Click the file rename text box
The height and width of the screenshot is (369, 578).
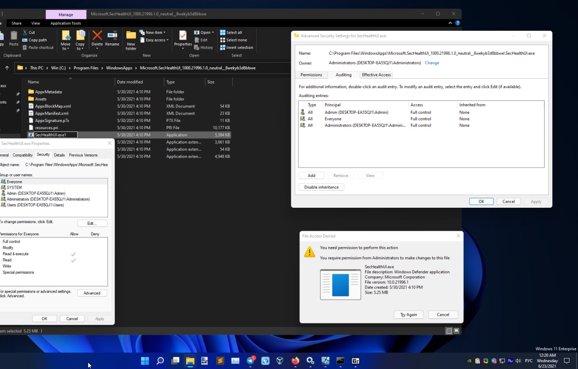point(56,135)
